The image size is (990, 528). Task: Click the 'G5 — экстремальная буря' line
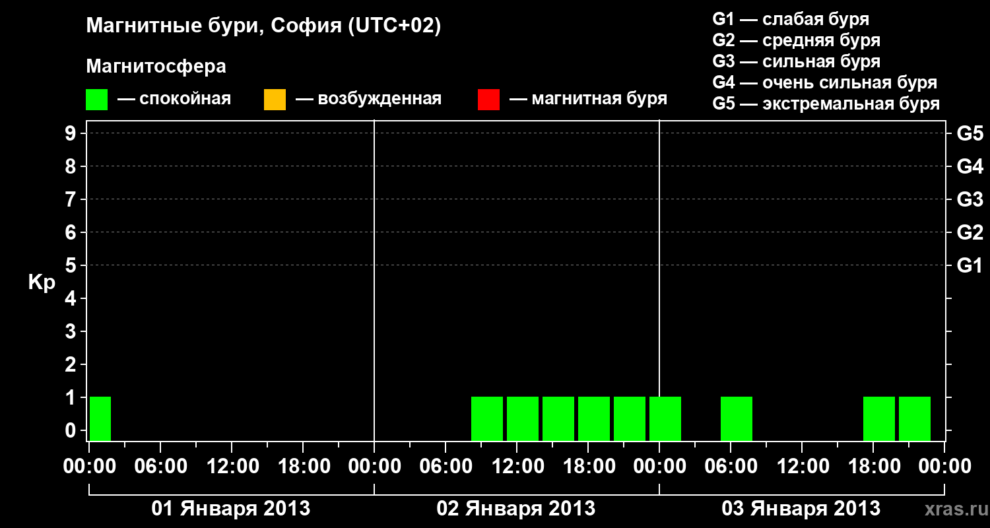click(x=826, y=104)
